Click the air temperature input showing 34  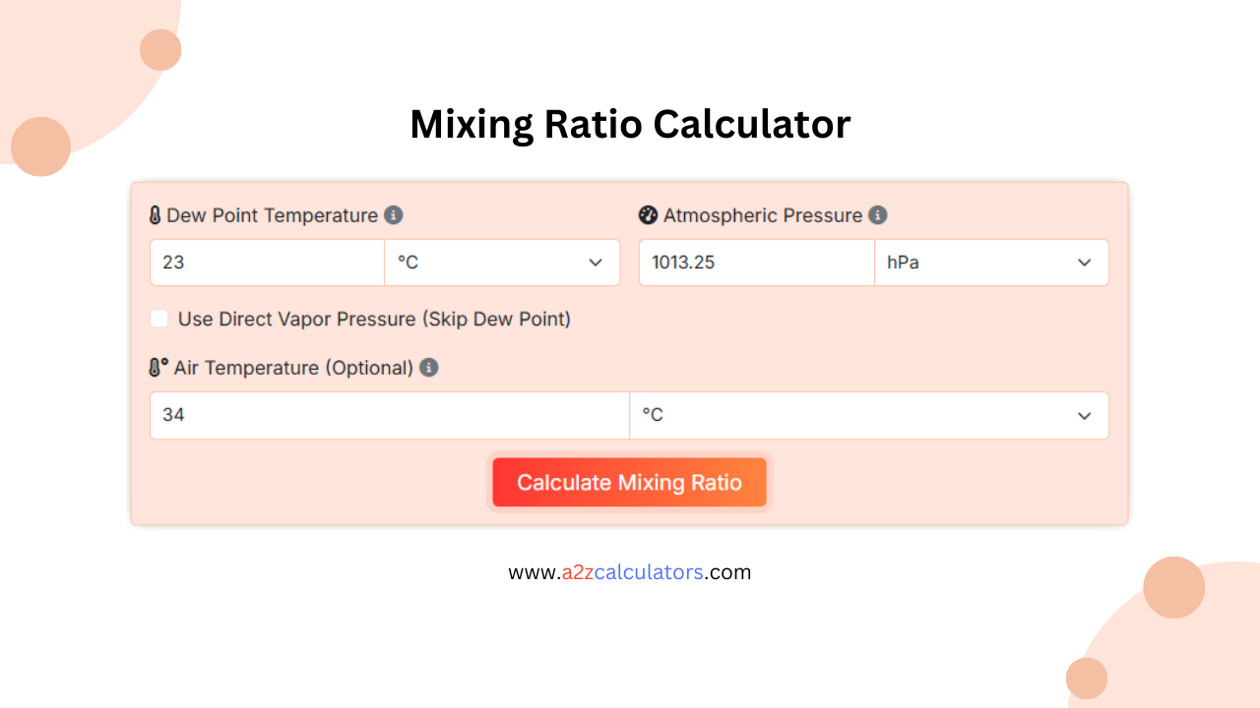[x=389, y=415]
